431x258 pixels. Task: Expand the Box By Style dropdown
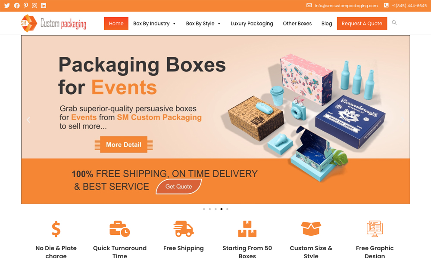(x=203, y=24)
